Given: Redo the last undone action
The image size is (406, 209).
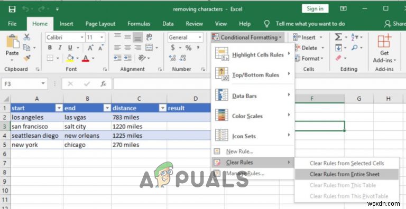Looking at the screenshot, I should click(41, 9).
